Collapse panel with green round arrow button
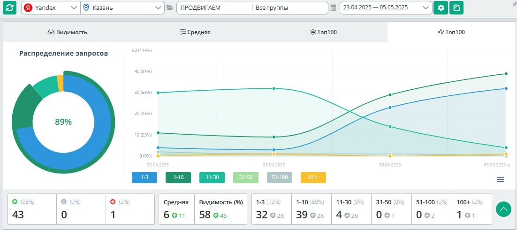 (503, 209)
